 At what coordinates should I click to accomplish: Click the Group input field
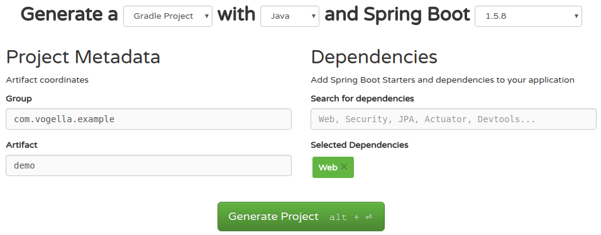(x=149, y=119)
